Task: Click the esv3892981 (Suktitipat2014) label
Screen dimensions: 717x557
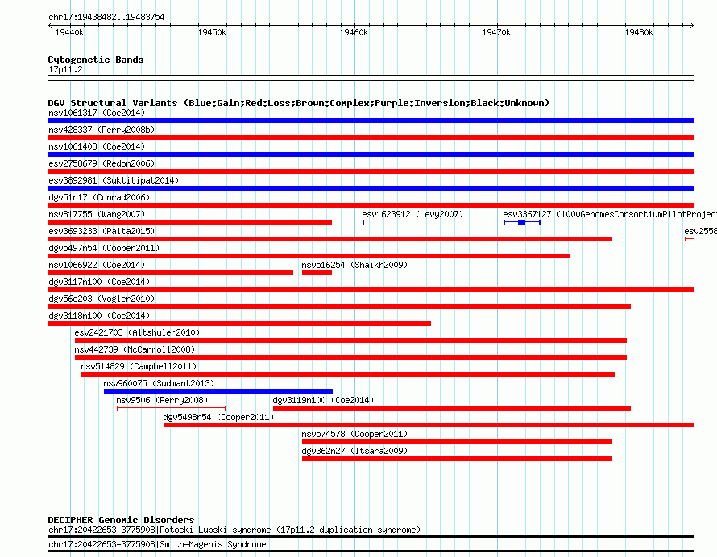Action: pos(114,180)
